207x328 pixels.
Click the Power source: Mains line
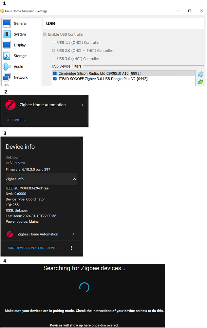point(22,221)
